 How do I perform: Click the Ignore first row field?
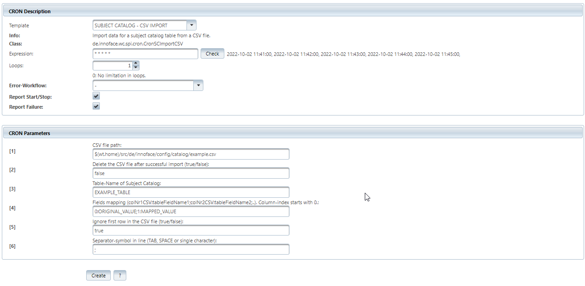(x=191, y=231)
